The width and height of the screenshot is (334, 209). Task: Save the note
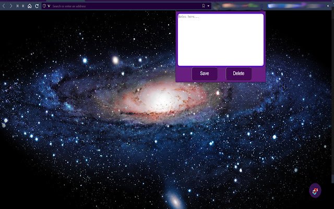tap(205, 74)
